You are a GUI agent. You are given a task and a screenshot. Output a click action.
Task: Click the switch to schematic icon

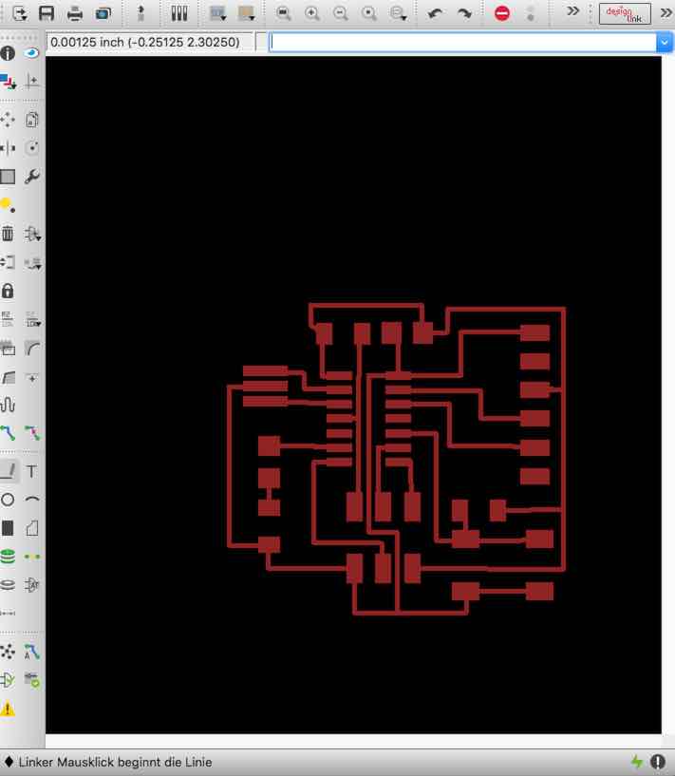(141, 13)
